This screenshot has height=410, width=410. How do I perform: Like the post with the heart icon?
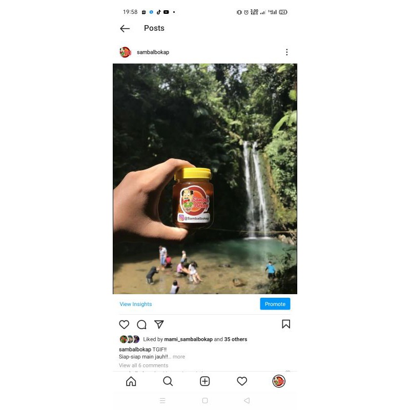124,324
